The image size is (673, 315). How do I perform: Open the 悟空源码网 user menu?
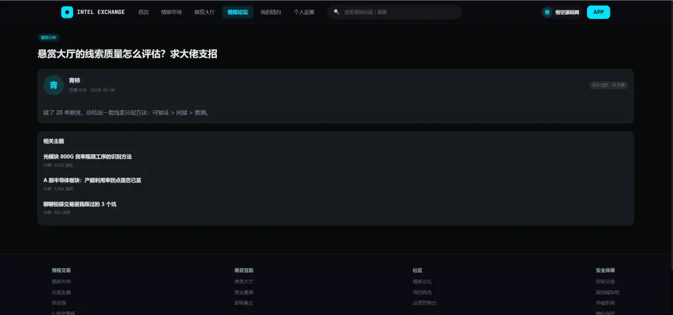point(561,12)
